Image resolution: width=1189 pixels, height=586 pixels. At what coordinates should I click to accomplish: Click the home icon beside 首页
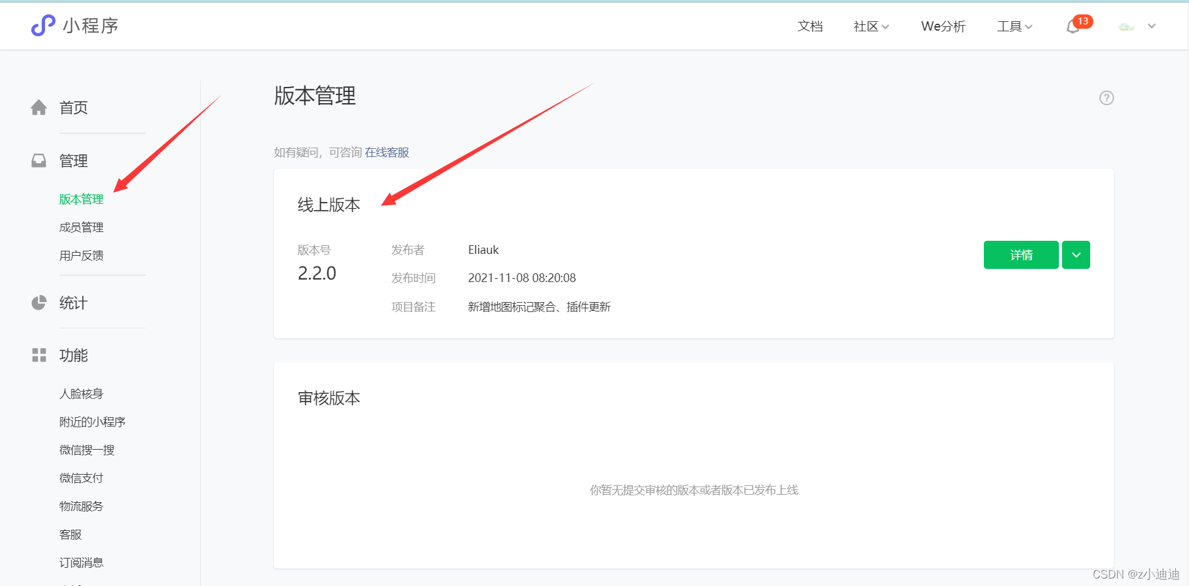click(x=39, y=107)
